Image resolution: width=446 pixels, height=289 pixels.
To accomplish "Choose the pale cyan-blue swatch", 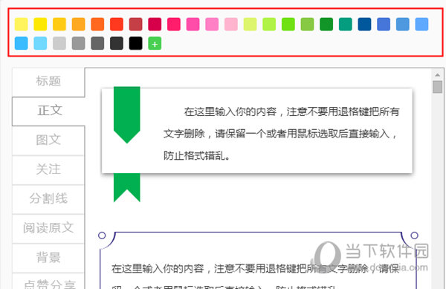I will coord(40,43).
